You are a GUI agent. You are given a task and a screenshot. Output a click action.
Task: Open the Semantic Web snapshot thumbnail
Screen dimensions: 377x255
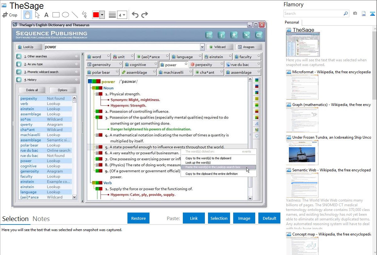pyautogui.click(x=302, y=185)
